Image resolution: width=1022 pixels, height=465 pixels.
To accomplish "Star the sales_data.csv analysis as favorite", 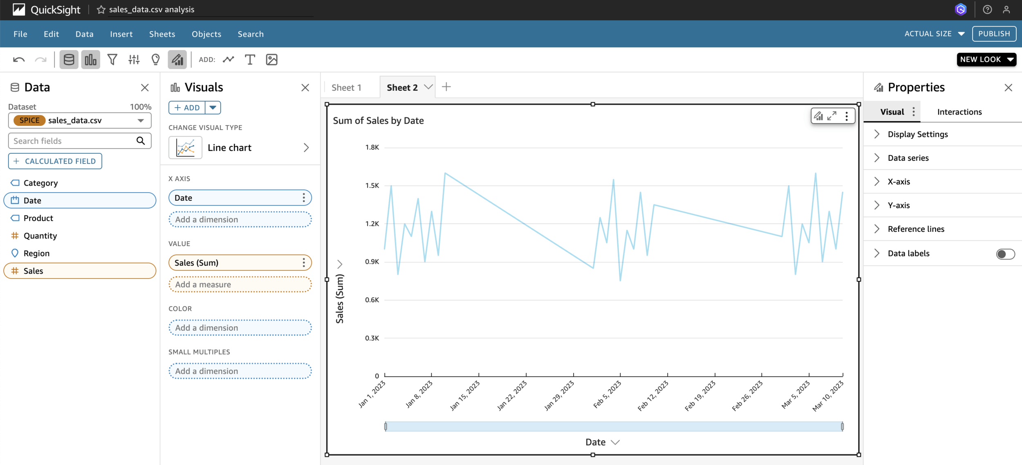I will point(101,9).
